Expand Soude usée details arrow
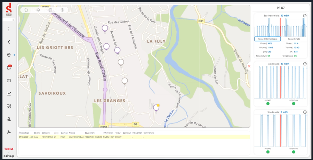The width and height of the screenshot is (313, 160). [x=305, y=112]
